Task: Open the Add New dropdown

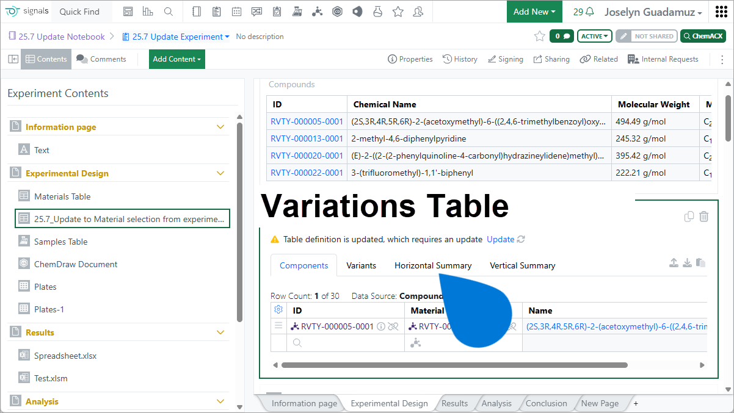Action: (x=534, y=12)
